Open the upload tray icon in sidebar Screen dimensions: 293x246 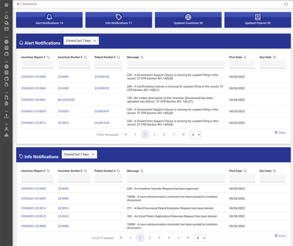(x=7, y=116)
